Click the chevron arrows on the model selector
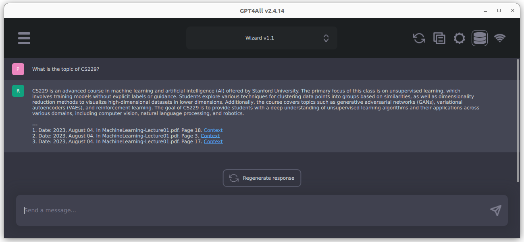524x242 pixels. 326,38
